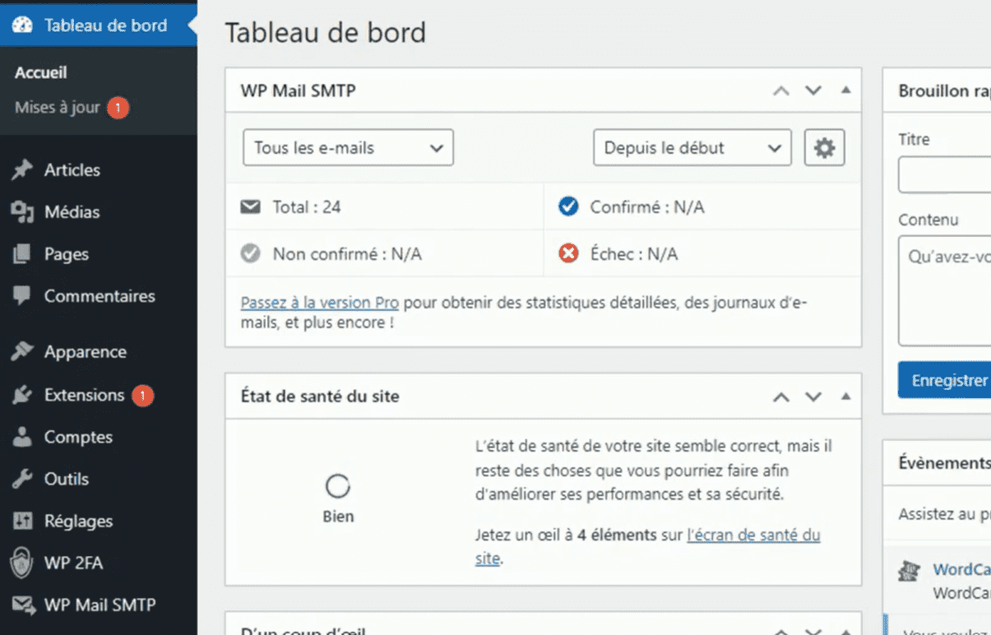Focus the Contenu text area

[945, 290]
